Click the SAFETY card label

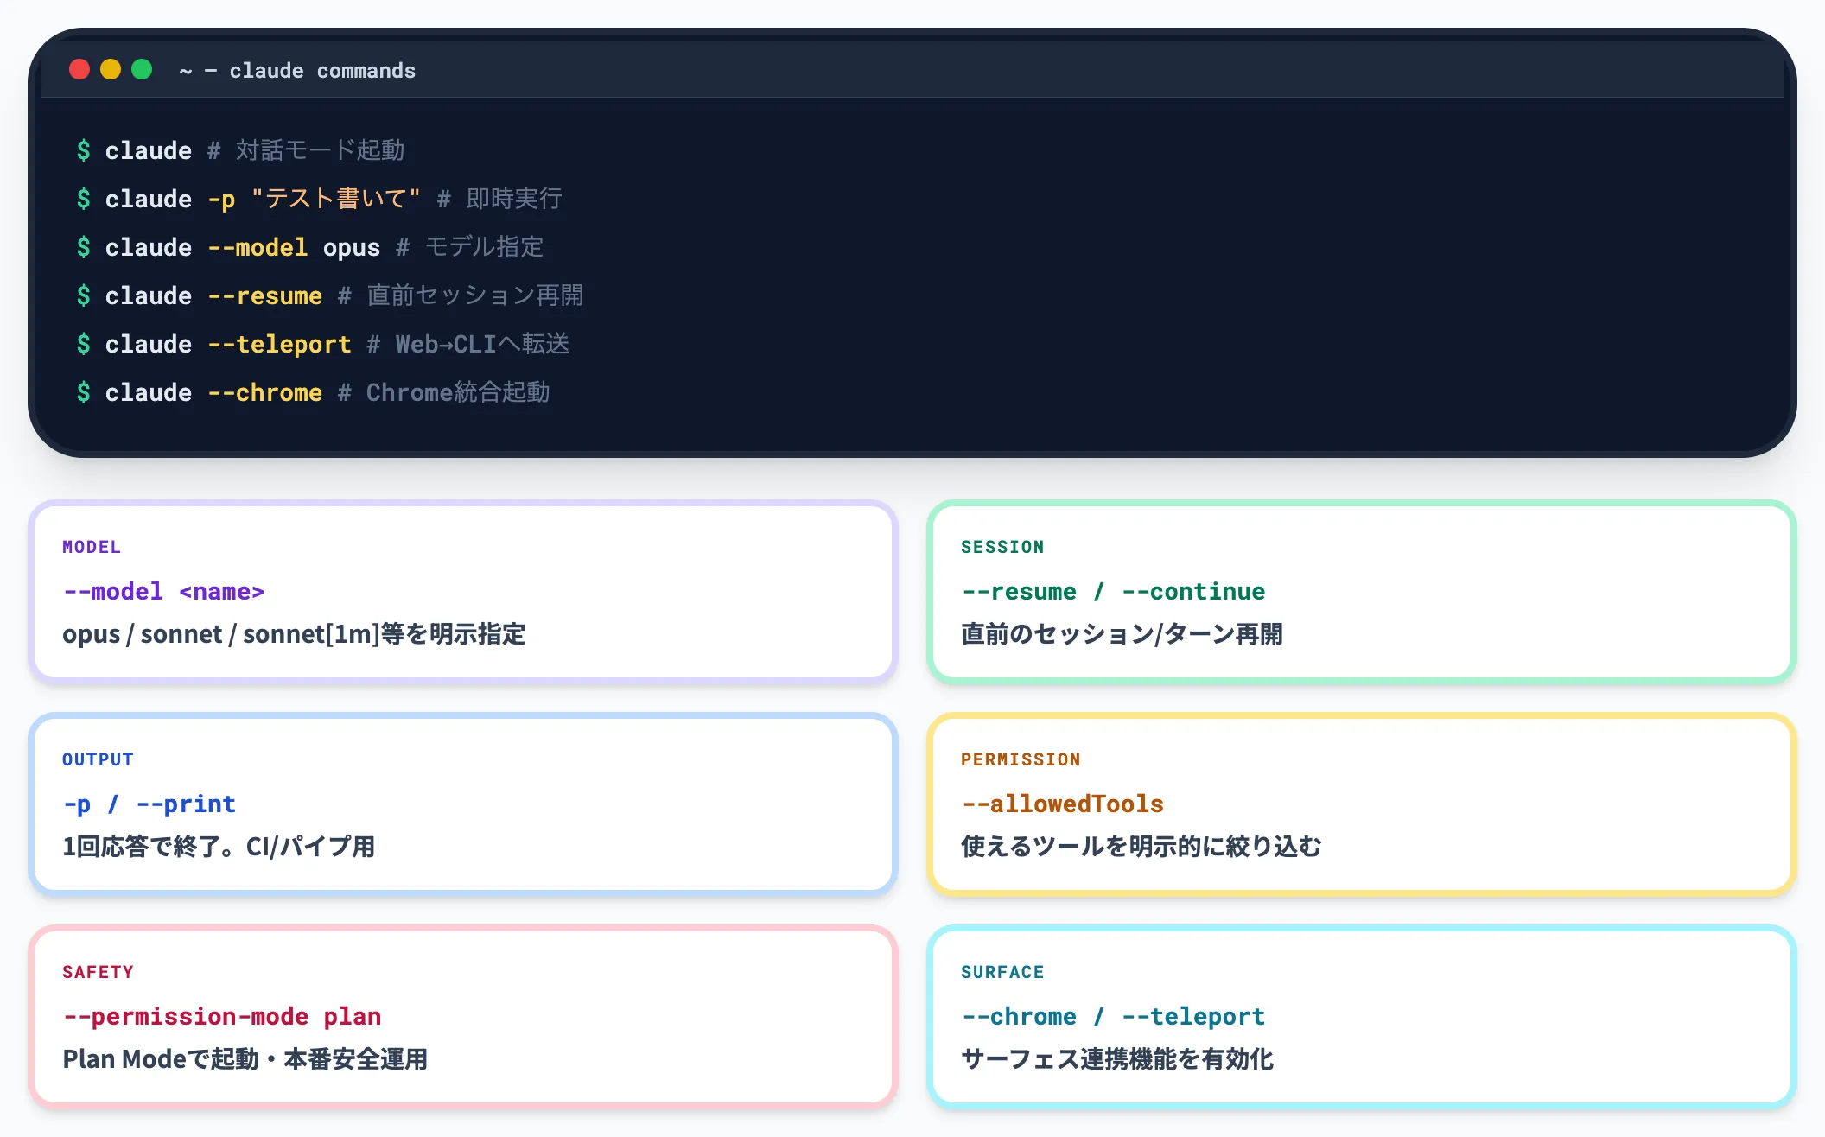(98, 972)
